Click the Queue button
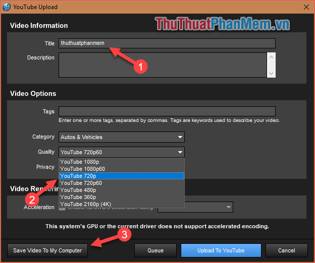Viewport: 315px width, 263px height. [155, 250]
